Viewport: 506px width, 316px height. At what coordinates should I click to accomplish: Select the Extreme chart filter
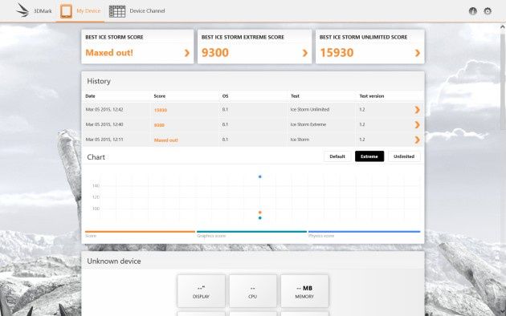pyautogui.click(x=369, y=156)
